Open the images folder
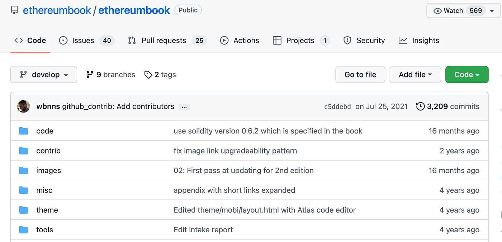 tap(49, 171)
